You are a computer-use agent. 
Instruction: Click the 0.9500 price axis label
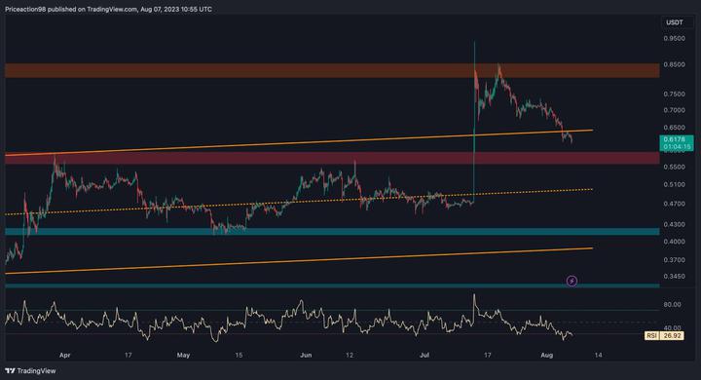[674, 39]
